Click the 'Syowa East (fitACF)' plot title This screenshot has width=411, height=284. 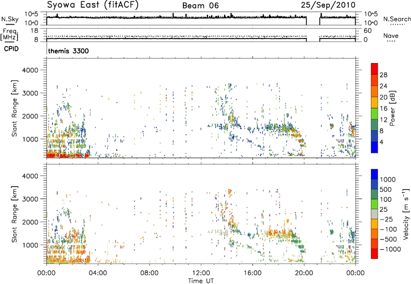click(93, 5)
